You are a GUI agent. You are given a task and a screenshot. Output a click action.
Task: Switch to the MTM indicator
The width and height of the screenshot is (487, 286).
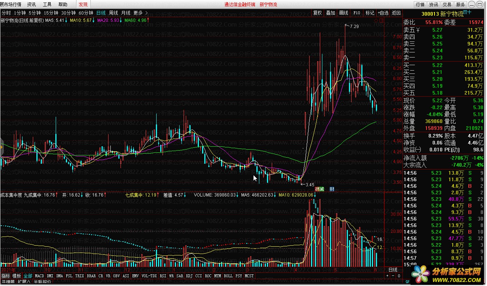tap(218, 276)
